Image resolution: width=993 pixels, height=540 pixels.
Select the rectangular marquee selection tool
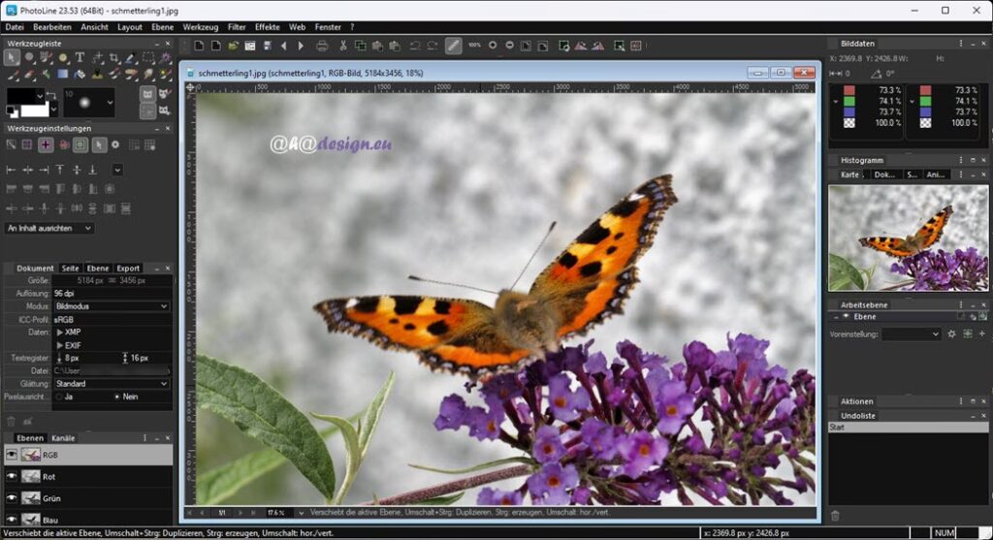tap(148, 58)
